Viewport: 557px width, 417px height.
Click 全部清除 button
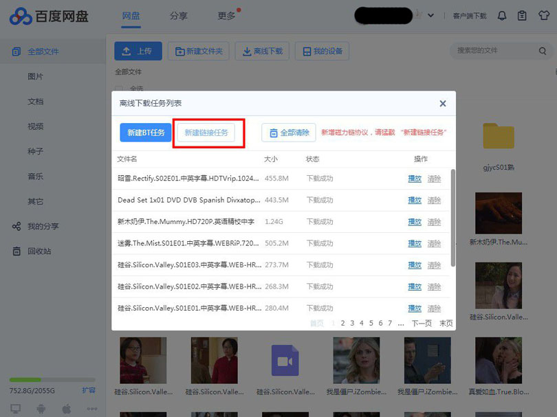[x=289, y=133]
